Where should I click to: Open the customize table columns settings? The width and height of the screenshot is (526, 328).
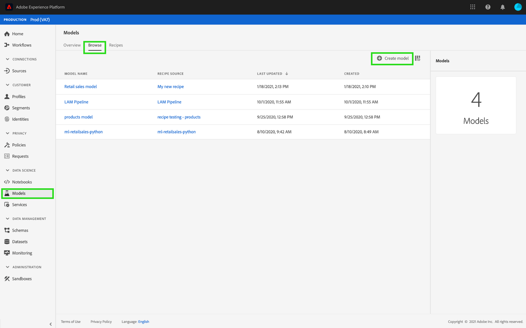coord(418,58)
